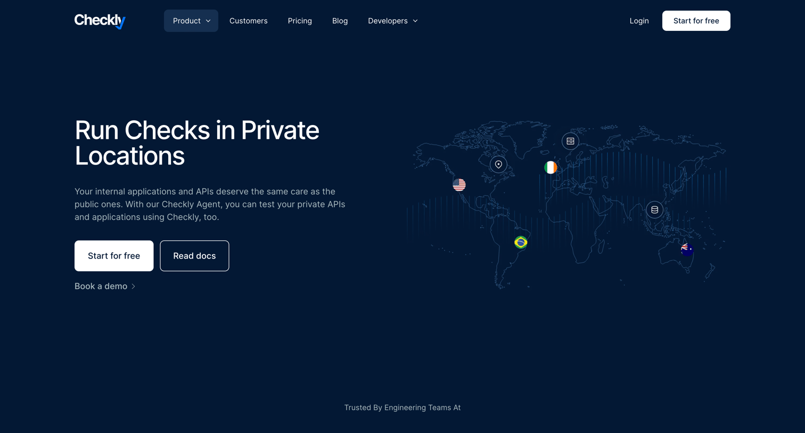Select the Brazil flag marker

(x=521, y=243)
